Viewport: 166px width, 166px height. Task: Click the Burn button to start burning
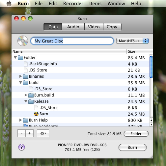pyautogui.click(x=132, y=147)
